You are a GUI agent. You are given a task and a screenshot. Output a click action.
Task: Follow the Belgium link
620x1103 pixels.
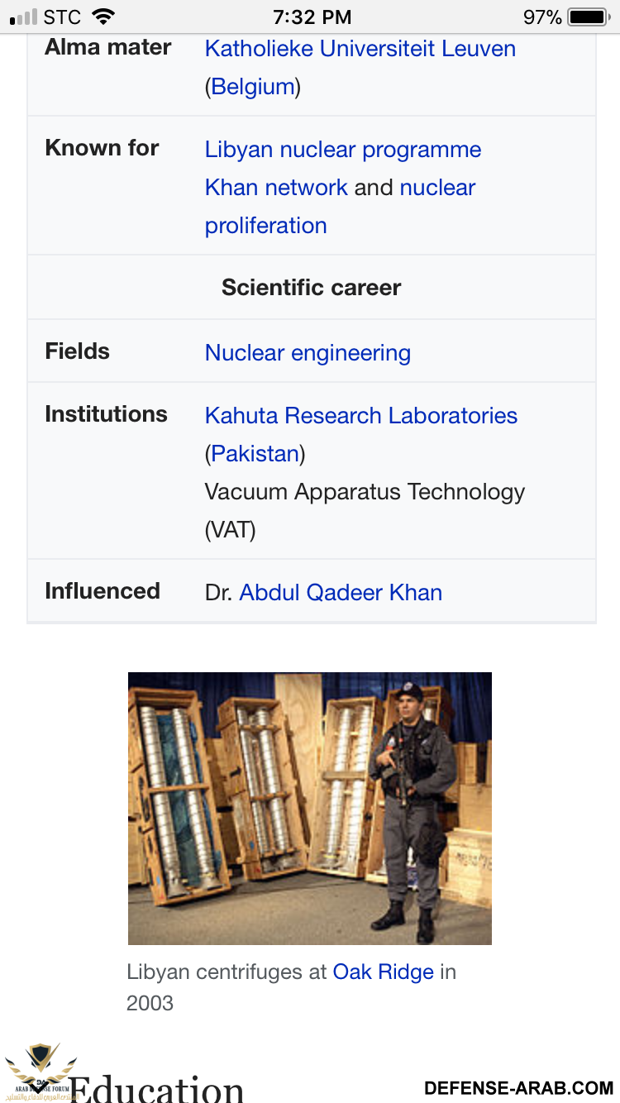(253, 86)
